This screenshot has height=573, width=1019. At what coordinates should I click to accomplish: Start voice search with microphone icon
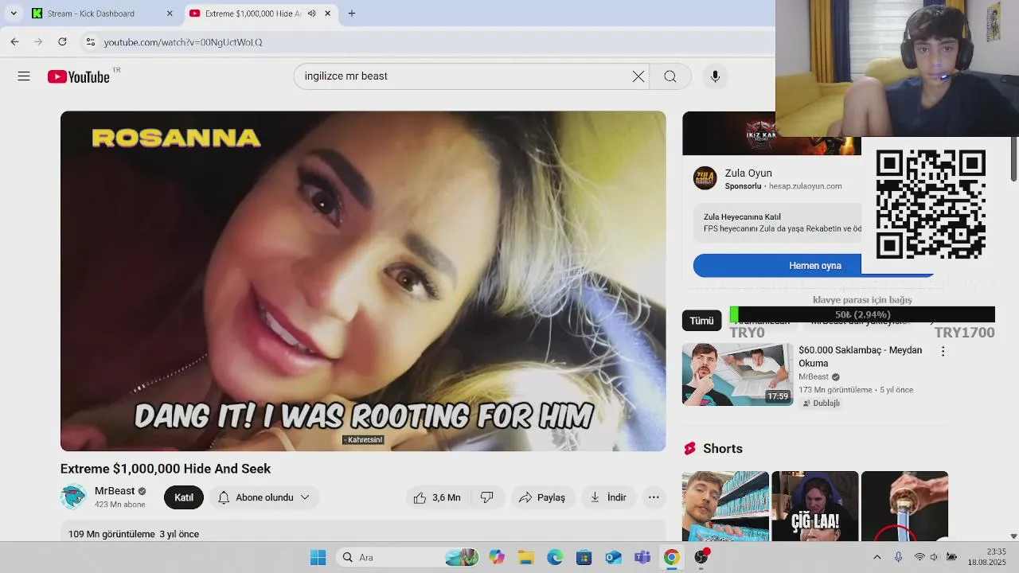[715, 76]
